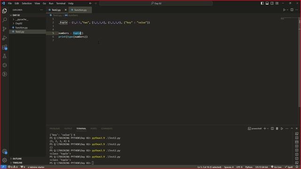Open the Explorer view in activity bar
Screen dimensions: 301x169
pyautogui.click(x=4, y=11)
